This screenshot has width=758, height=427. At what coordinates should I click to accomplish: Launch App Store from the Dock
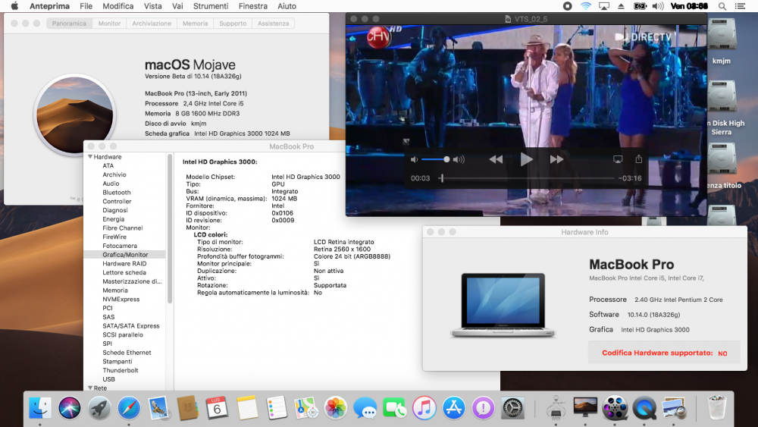(x=453, y=408)
